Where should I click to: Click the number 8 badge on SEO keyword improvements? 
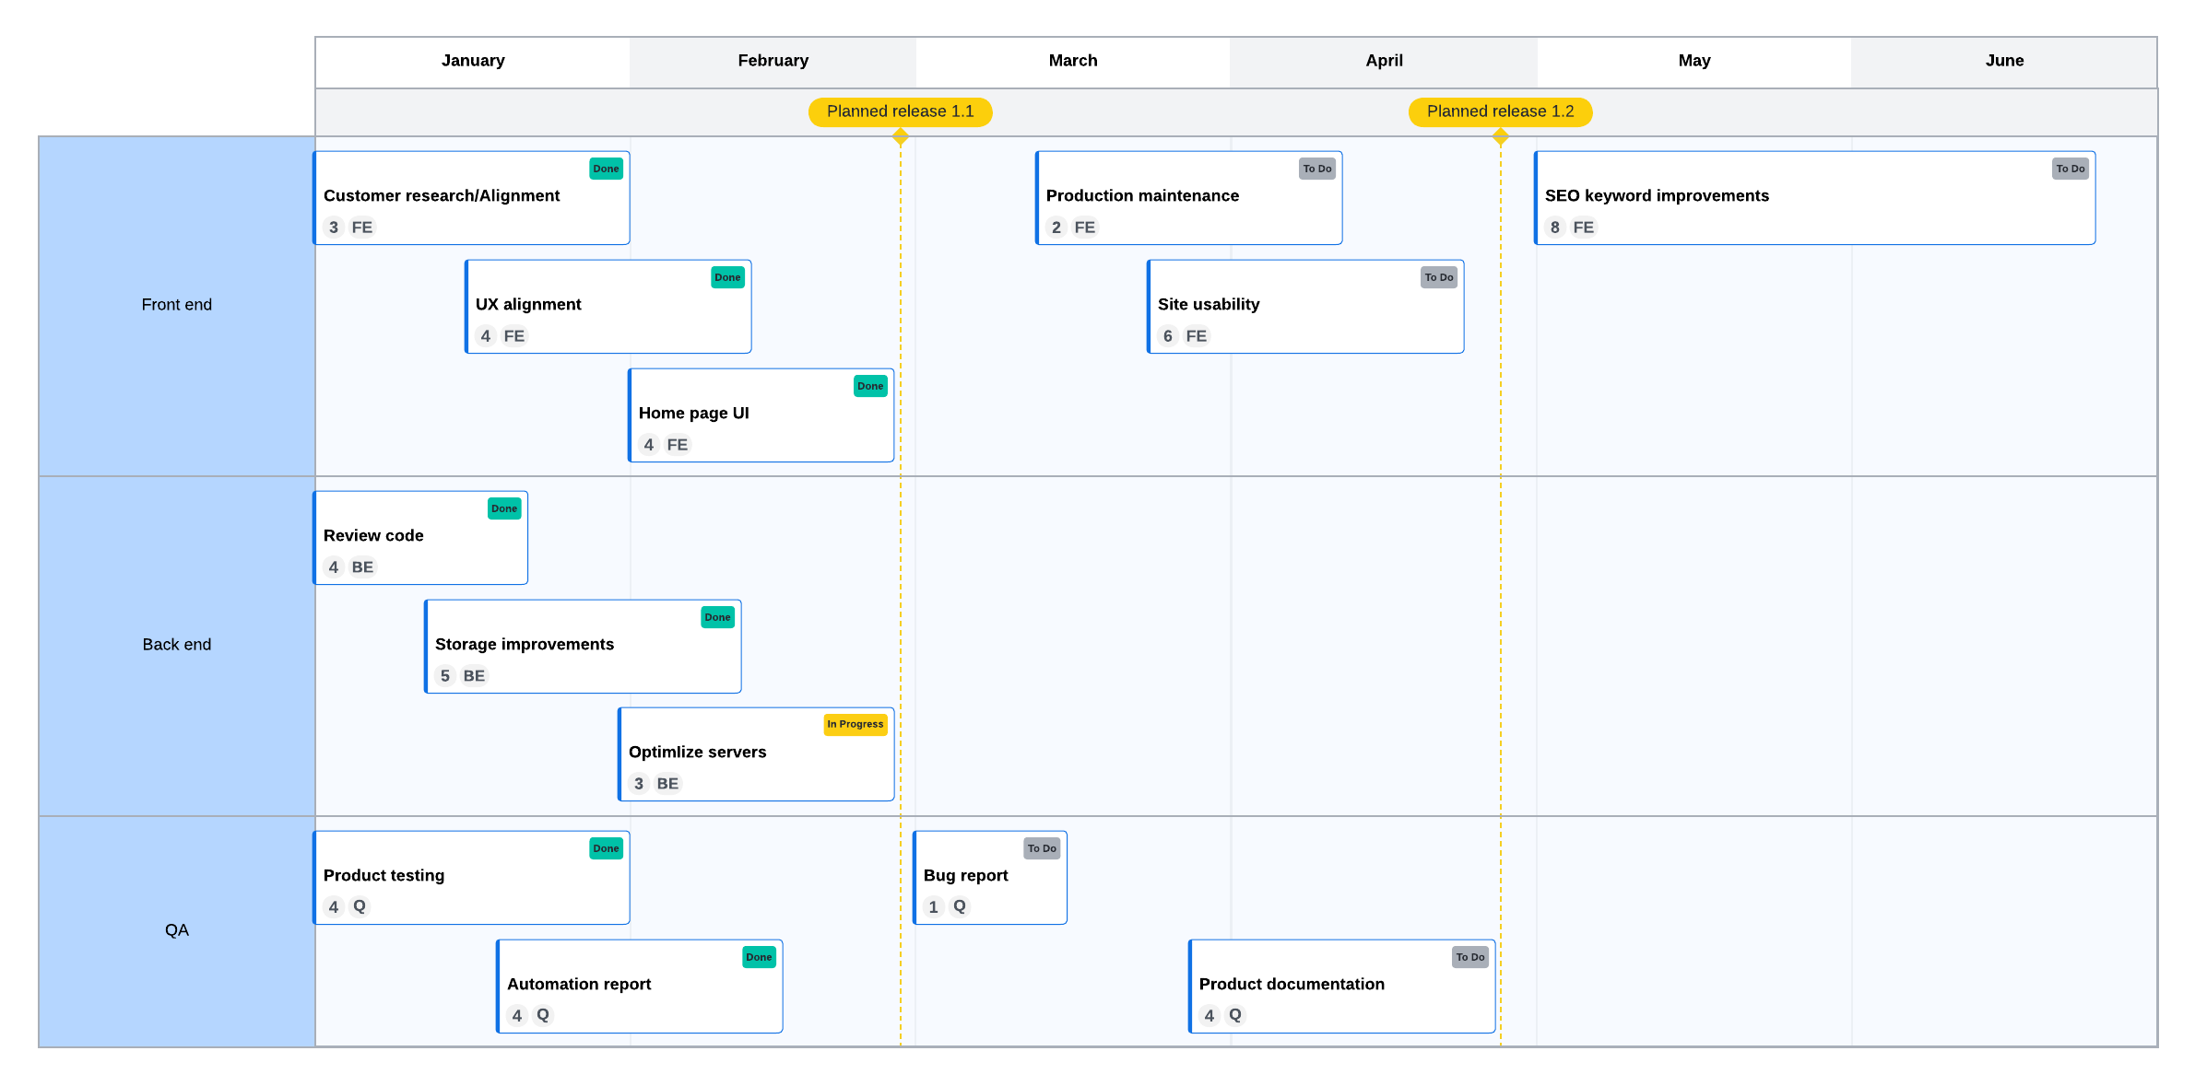point(1554,228)
